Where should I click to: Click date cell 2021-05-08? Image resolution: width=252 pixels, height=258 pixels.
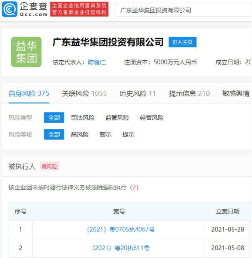[228, 248]
